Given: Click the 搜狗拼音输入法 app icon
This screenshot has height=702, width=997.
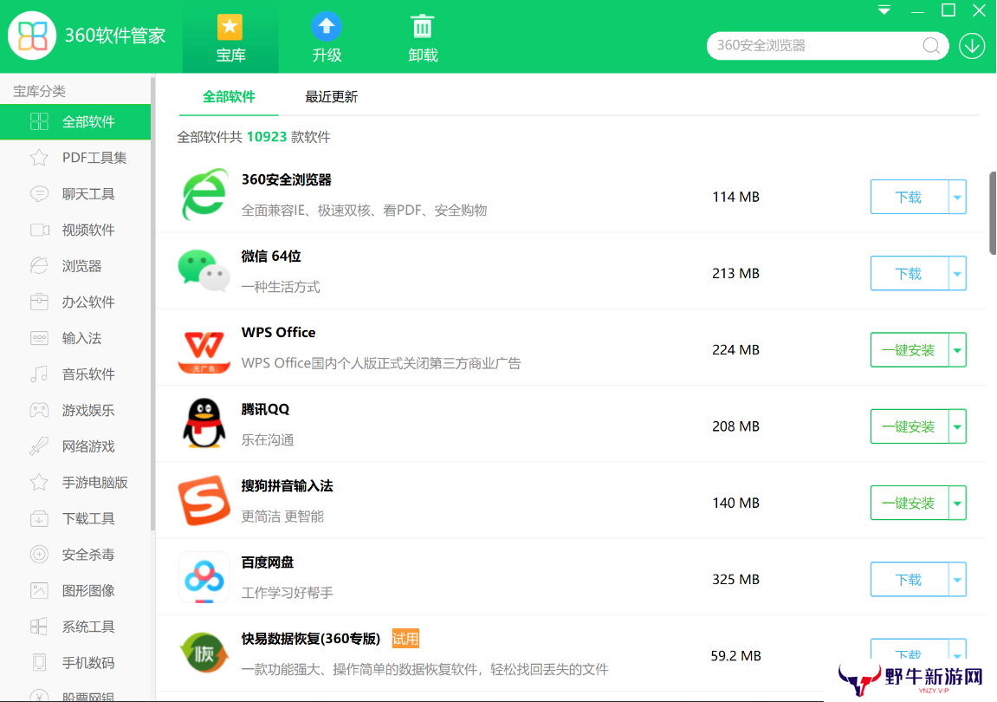Looking at the screenshot, I should pyautogui.click(x=204, y=500).
